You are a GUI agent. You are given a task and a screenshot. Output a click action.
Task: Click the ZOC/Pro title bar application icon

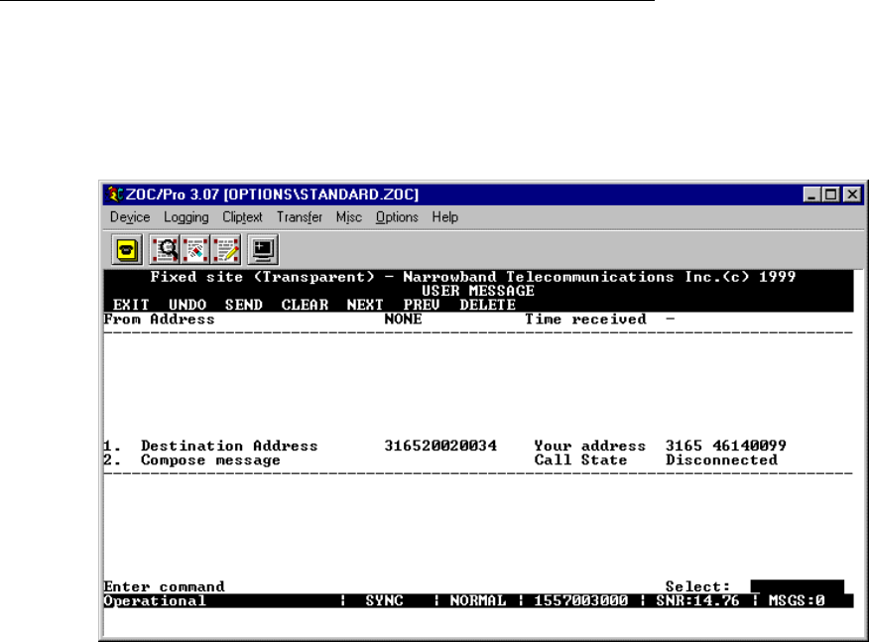click(x=115, y=194)
